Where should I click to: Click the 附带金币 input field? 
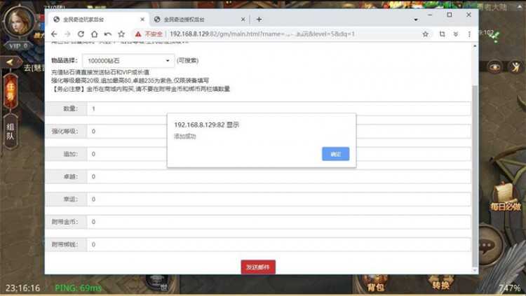(278, 222)
